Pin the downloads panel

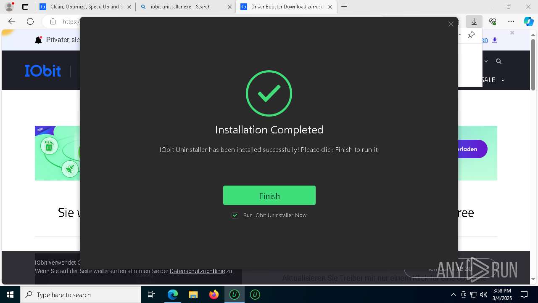pos(471,35)
